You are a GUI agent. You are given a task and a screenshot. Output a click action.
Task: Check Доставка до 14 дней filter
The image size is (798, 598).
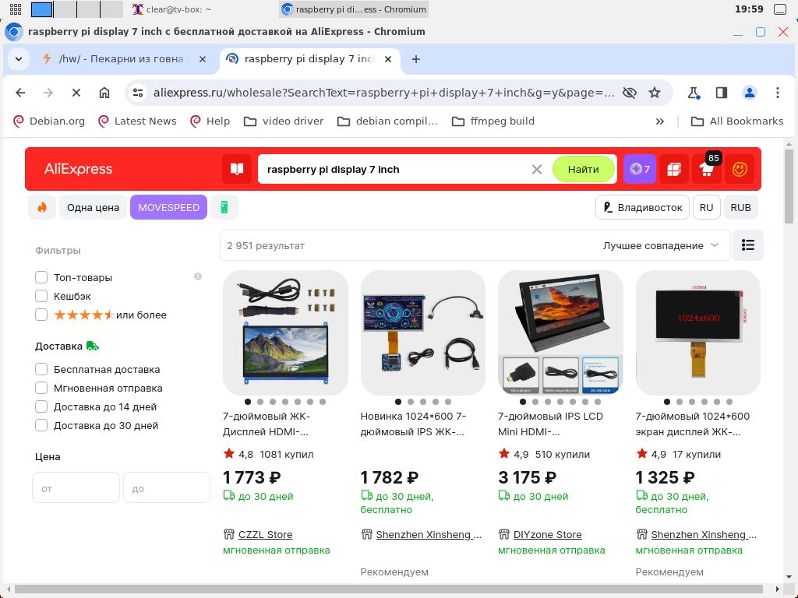pos(41,406)
